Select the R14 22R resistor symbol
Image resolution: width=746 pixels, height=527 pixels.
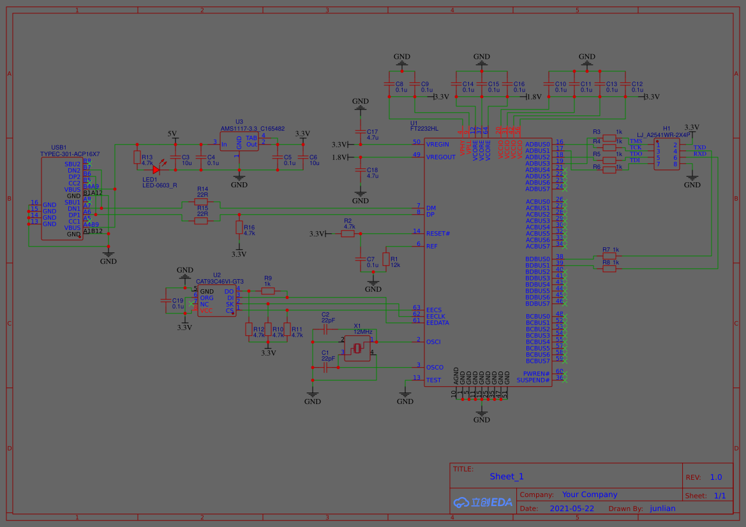(201, 202)
